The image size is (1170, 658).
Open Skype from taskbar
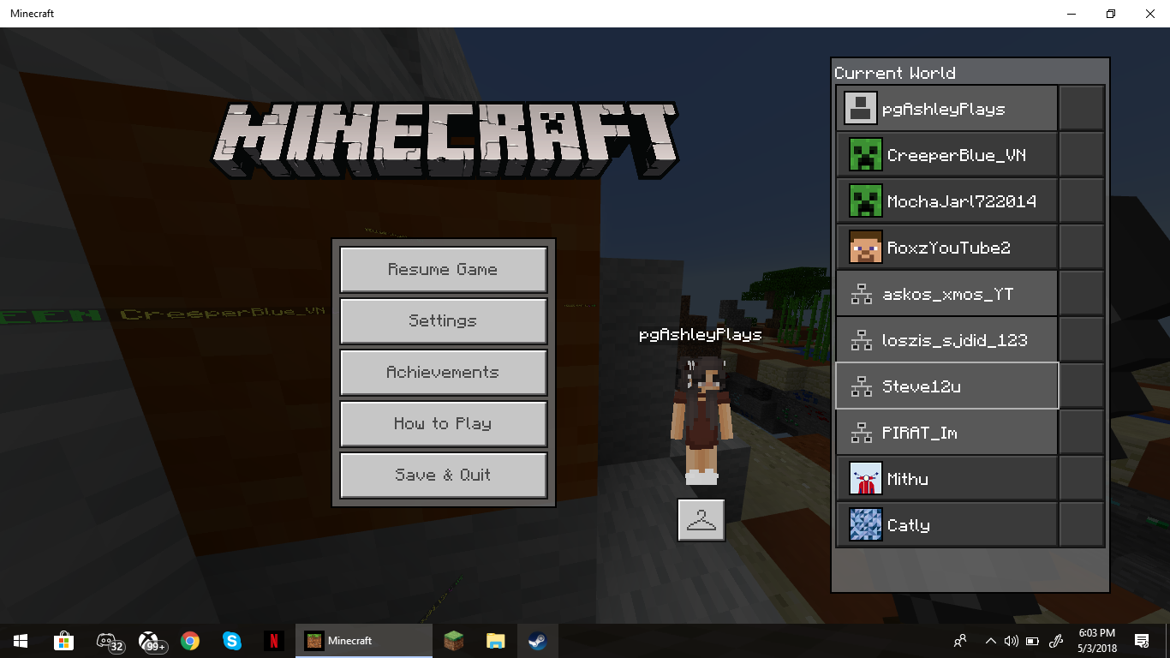pos(231,641)
